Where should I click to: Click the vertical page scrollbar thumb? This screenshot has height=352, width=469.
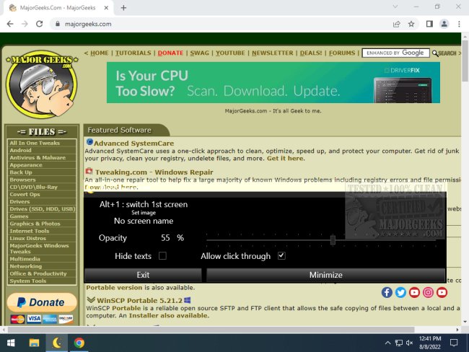(465, 61)
